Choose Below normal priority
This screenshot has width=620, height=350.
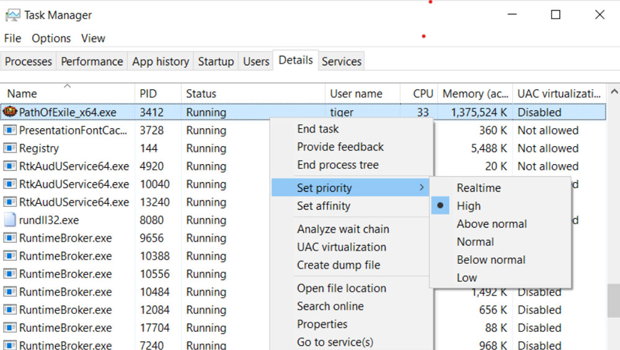tap(490, 260)
